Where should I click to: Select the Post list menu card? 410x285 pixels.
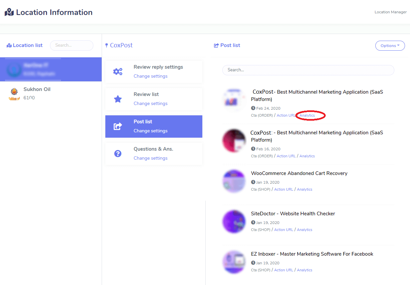[x=154, y=126]
